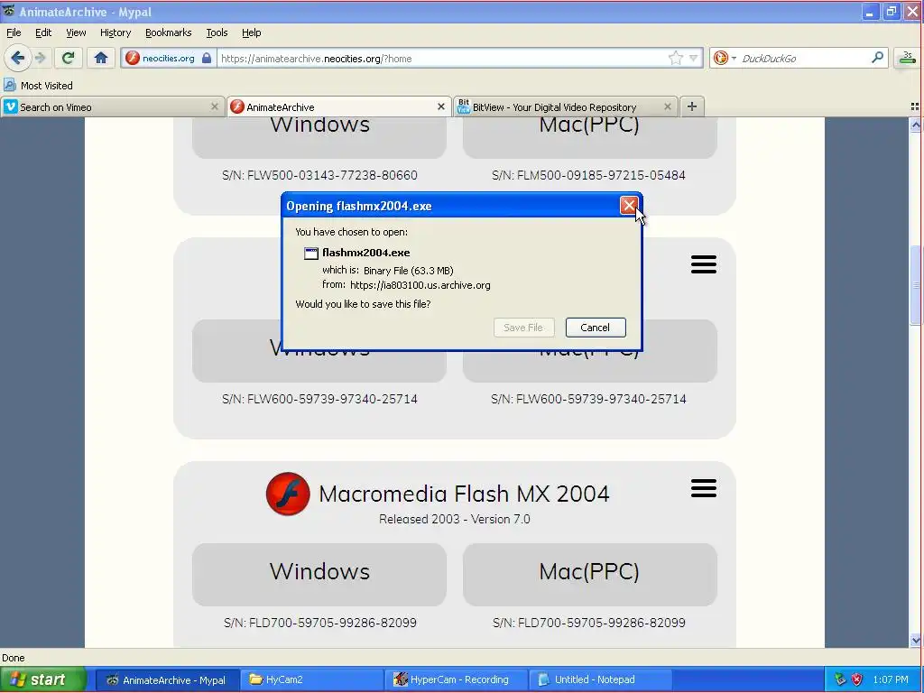Click the vertical scrollbar thumb
The width and height of the screenshot is (924, 693).
(915, 284)
